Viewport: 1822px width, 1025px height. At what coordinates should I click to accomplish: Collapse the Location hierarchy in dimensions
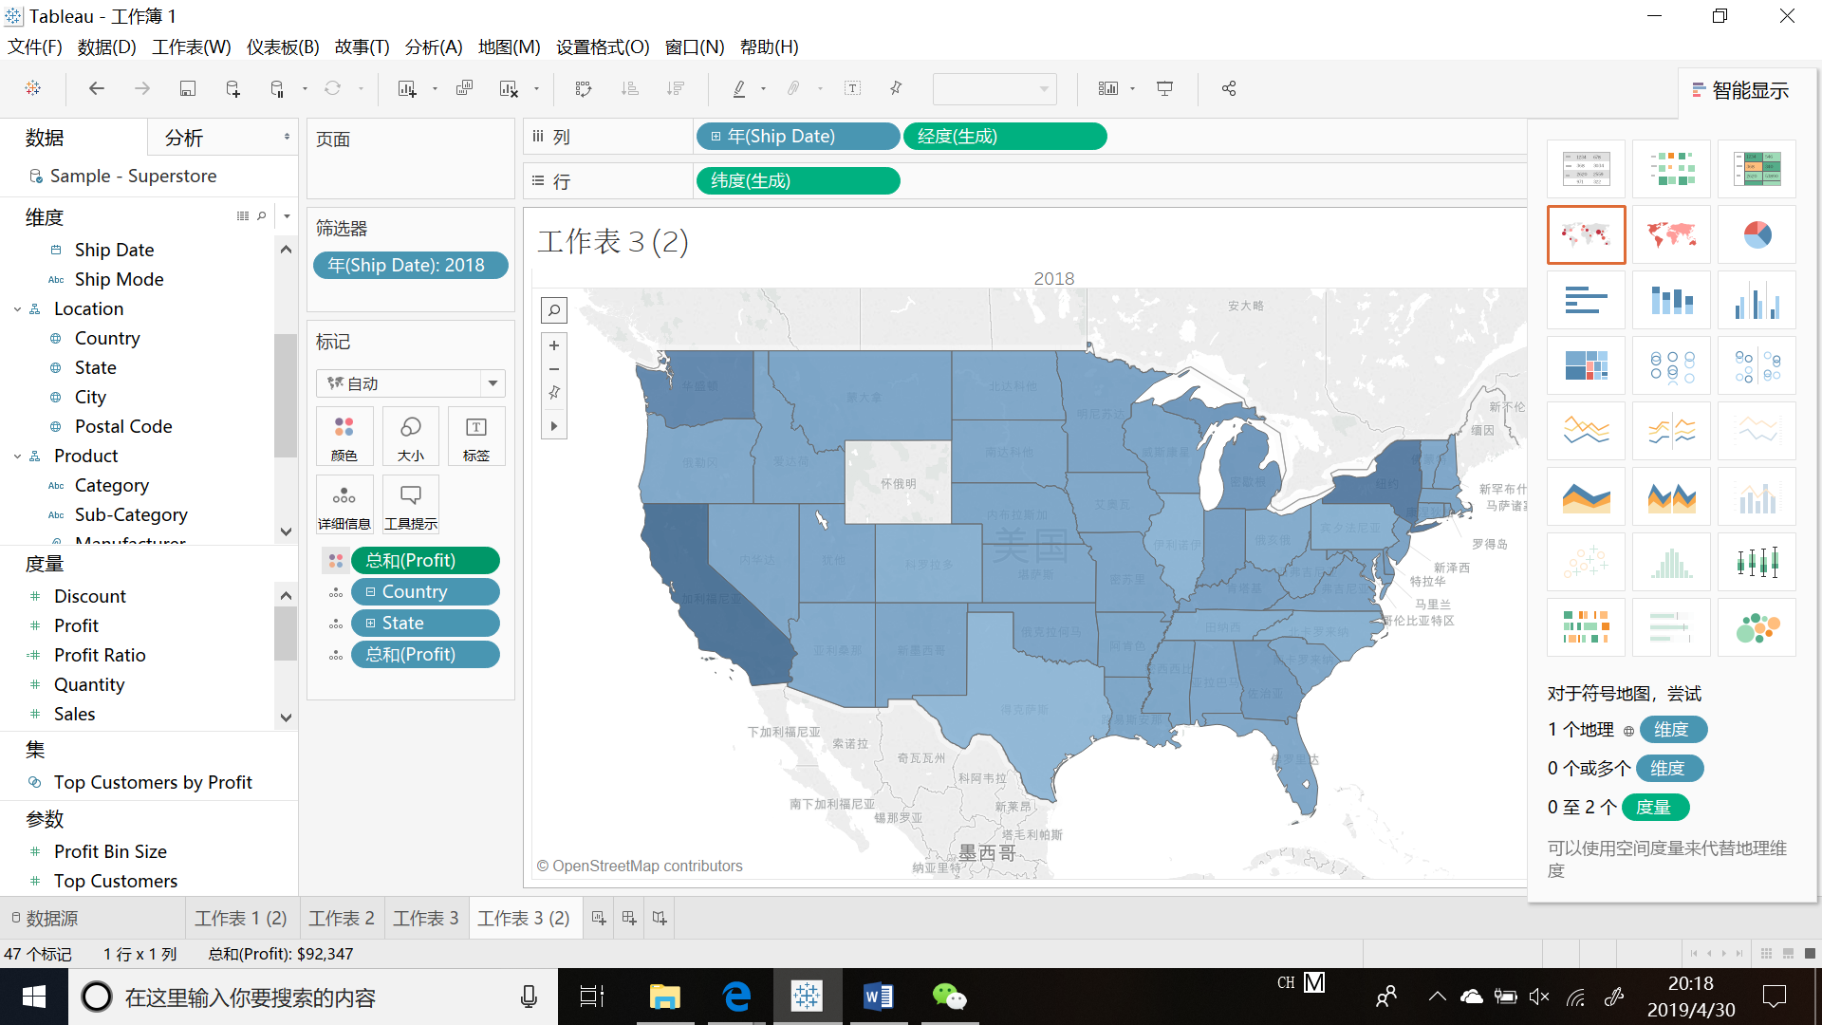tap(17, 309)
